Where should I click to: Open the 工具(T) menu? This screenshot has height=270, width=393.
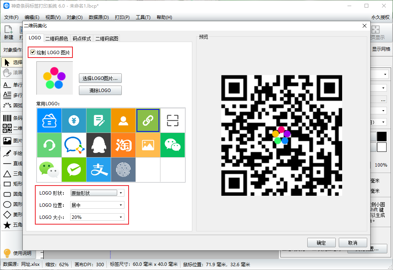(x=143, y=17)
